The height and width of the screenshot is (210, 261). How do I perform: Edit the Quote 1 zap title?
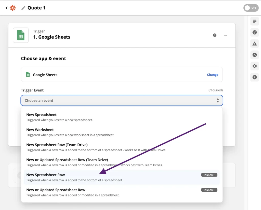36,8
